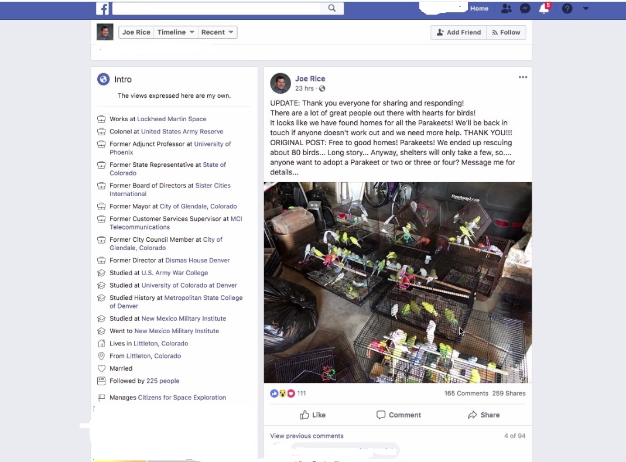Viewport: 626px width, 462px height.
Task: Expand the Timeline dropdown
Action: click(x=176, y=32)
